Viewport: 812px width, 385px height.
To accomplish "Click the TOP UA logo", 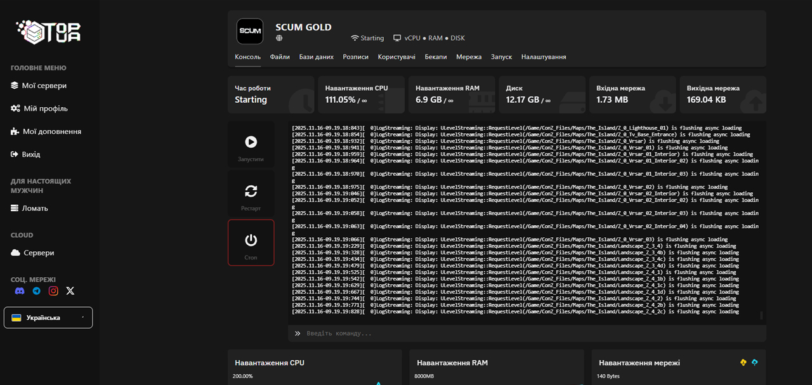I will tap(48, 32).
